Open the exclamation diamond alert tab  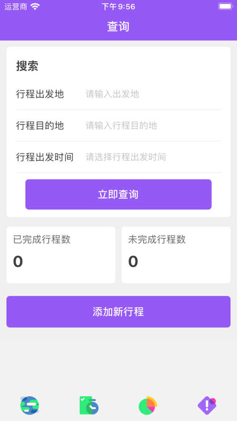[x=207, y=405]
